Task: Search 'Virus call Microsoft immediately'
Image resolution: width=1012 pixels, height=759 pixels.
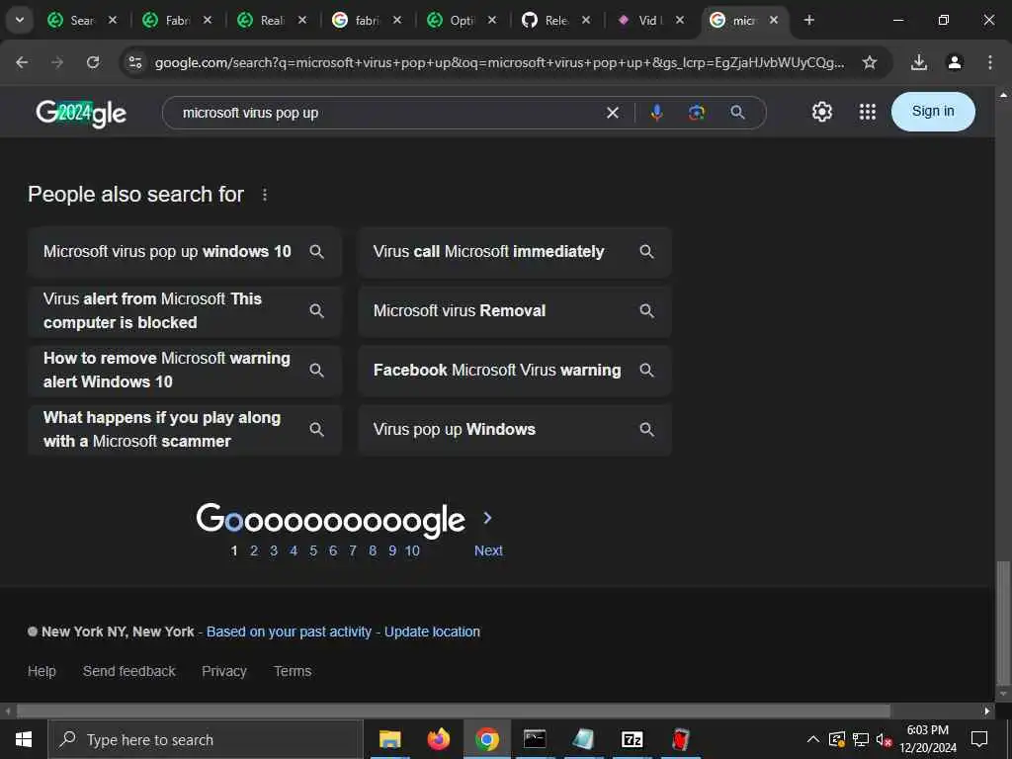Action: (515, 252)
